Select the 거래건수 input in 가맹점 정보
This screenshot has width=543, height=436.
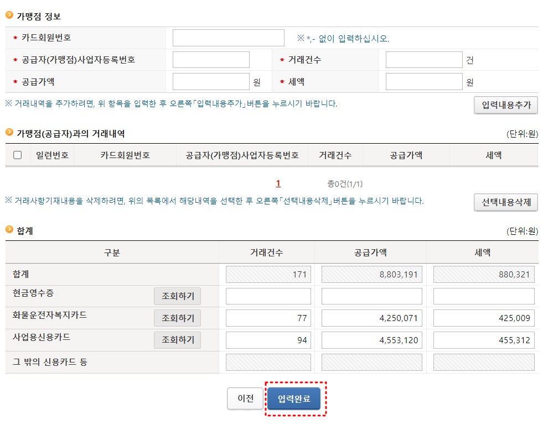[x=423, y=59]
